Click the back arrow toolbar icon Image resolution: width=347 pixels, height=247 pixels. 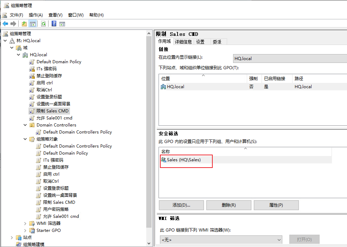coord(5,24)
